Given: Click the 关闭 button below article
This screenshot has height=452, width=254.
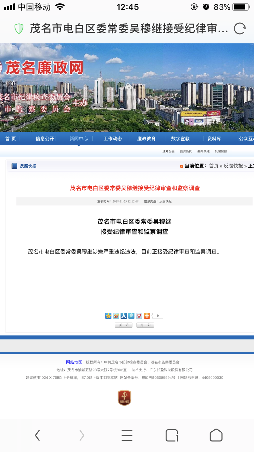Looking at the screenshot, I should pyautogui.click(x=124, y=325).
